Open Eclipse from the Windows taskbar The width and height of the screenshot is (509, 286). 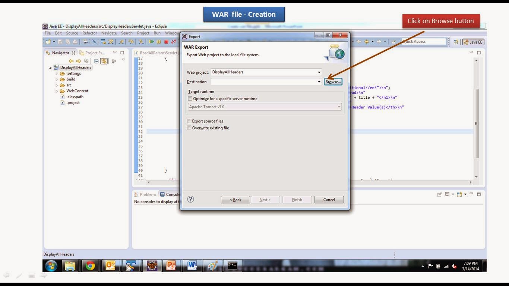(x=152, y=266)
